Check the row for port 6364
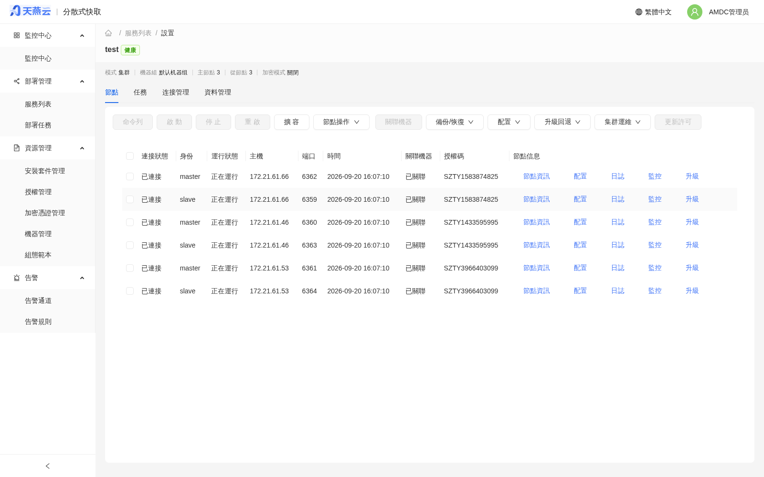The image size is (764, 477). pyautogui.click(x=130, y=291)
